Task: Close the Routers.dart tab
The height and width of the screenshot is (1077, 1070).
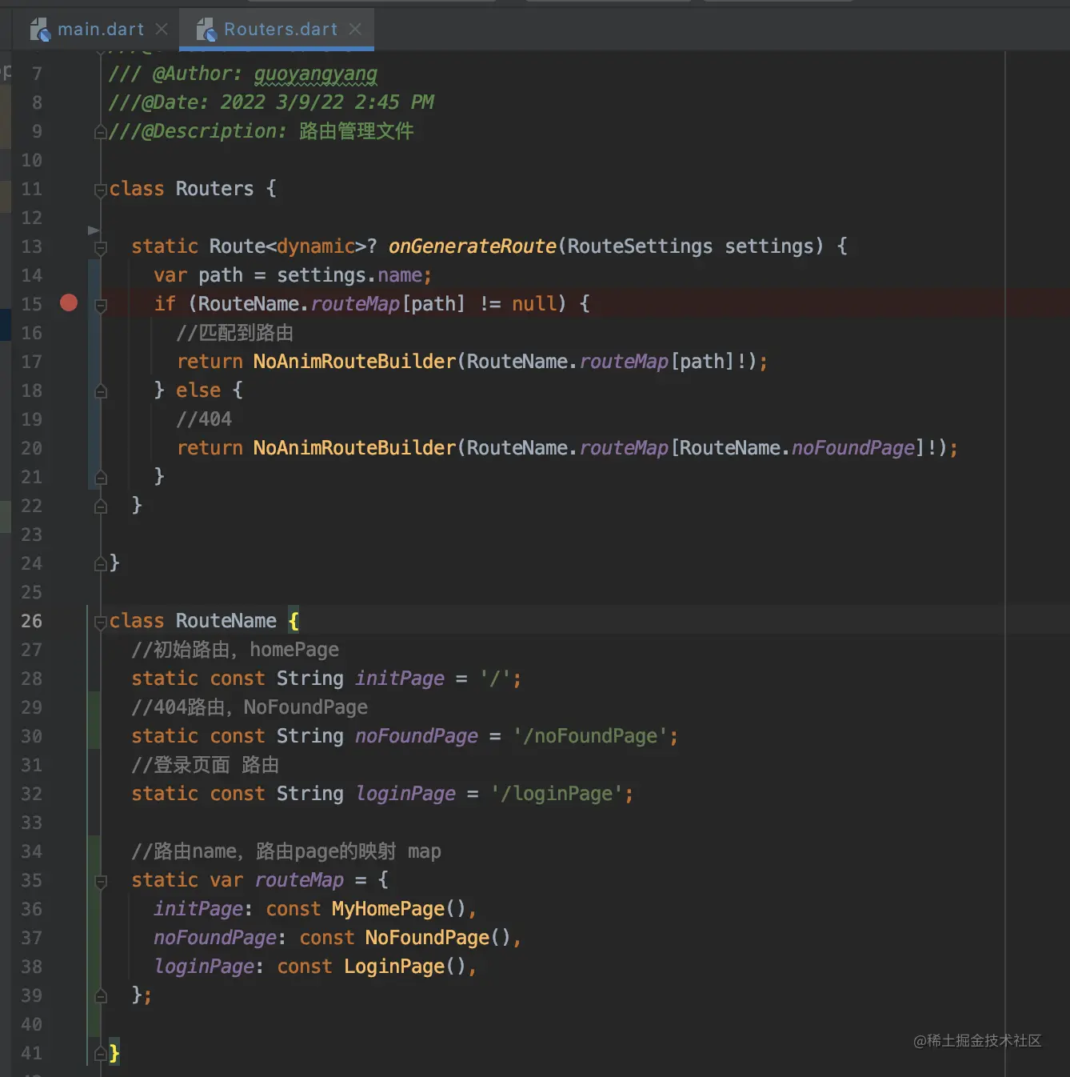Action: 355,29
